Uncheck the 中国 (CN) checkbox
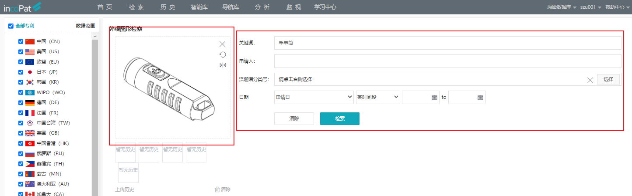 pyautogui.click(x=21, y=41)
